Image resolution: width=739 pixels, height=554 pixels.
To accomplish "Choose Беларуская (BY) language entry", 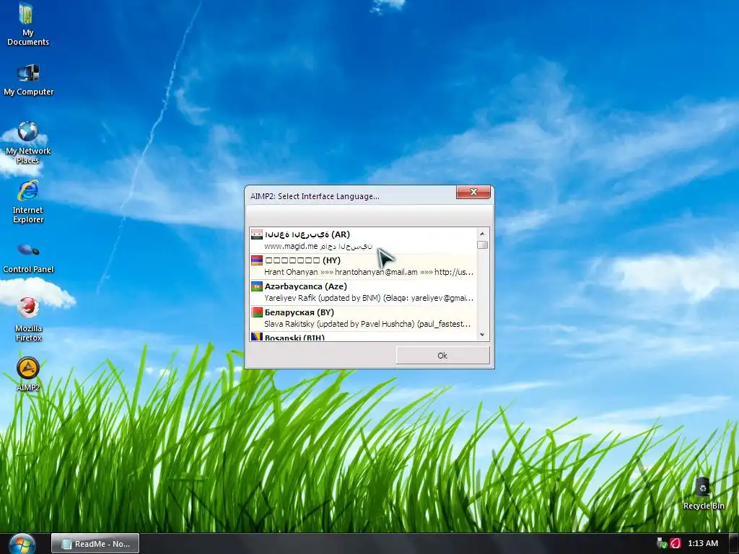I will [x=363, y=318].
